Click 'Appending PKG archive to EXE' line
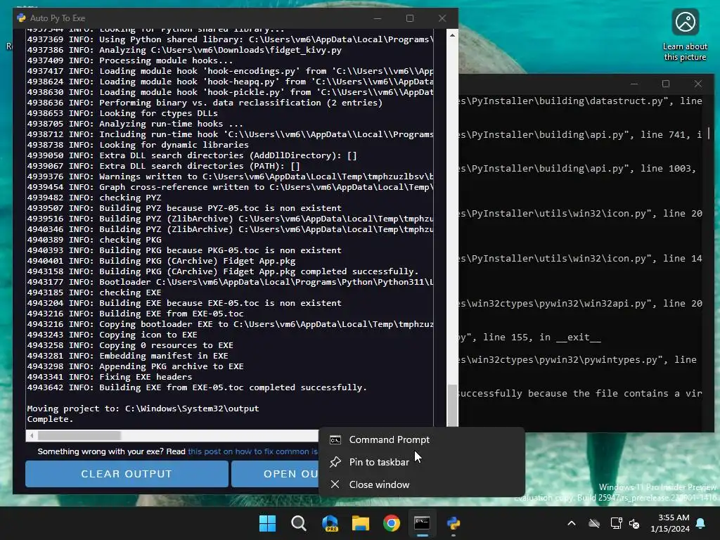 [x=136, y=366]
